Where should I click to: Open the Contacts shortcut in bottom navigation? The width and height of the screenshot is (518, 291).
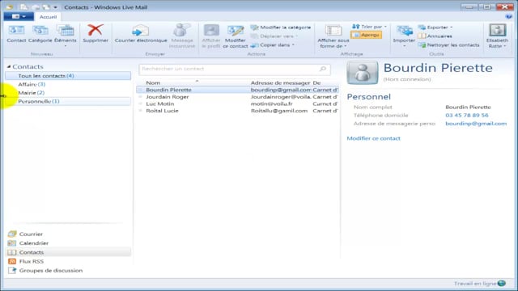pyautogui.click(x=68, y=252)
